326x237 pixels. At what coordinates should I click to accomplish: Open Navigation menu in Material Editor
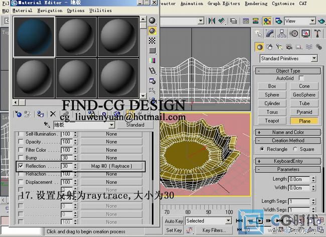pos(50,11)
